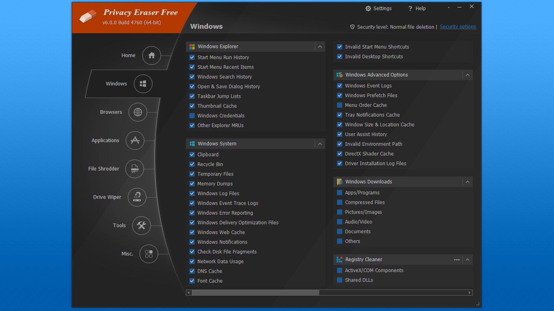554x311 pixels.
Task: Click the Registry Cleaner panel icon
Action: 339,259
